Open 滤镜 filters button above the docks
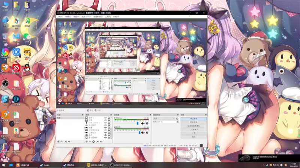 click(x=97, y=111)
